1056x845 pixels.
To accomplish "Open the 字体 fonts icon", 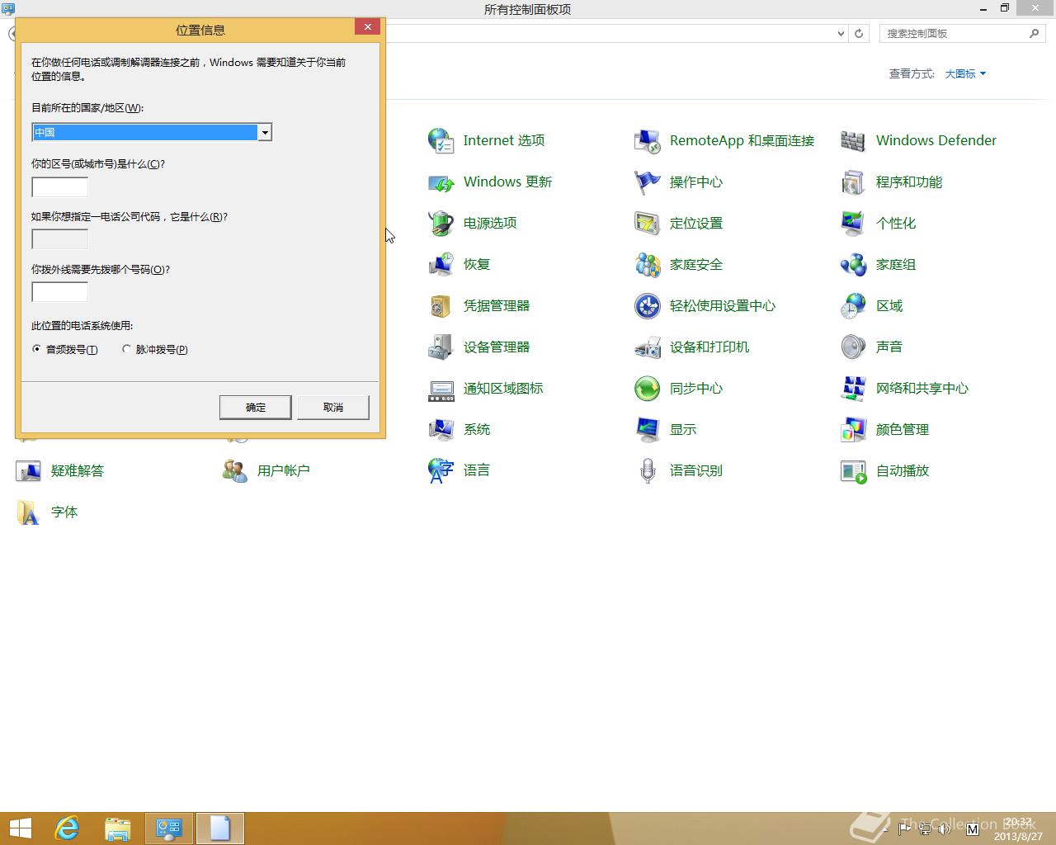I will click(x=29, y=512).
